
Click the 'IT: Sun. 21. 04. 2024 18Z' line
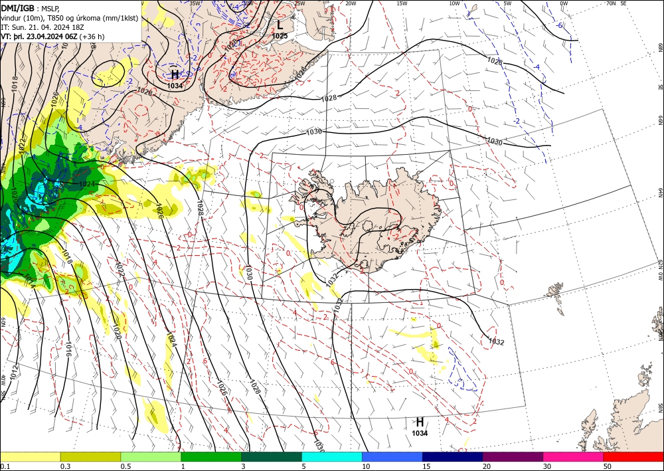pyautogui.click(x=42, y=27)
